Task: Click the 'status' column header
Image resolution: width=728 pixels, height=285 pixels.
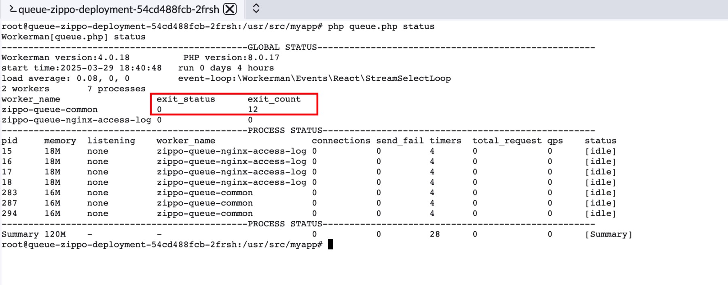Action: [600, 141]
